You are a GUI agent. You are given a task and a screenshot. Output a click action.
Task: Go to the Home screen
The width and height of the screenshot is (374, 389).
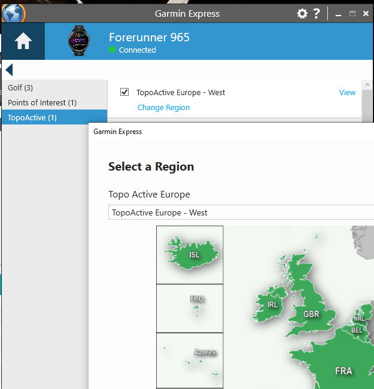pos(23,41)
